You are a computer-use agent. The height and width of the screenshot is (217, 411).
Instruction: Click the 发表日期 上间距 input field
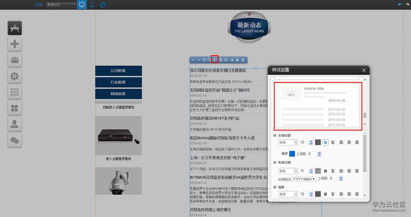coord(334,178)
